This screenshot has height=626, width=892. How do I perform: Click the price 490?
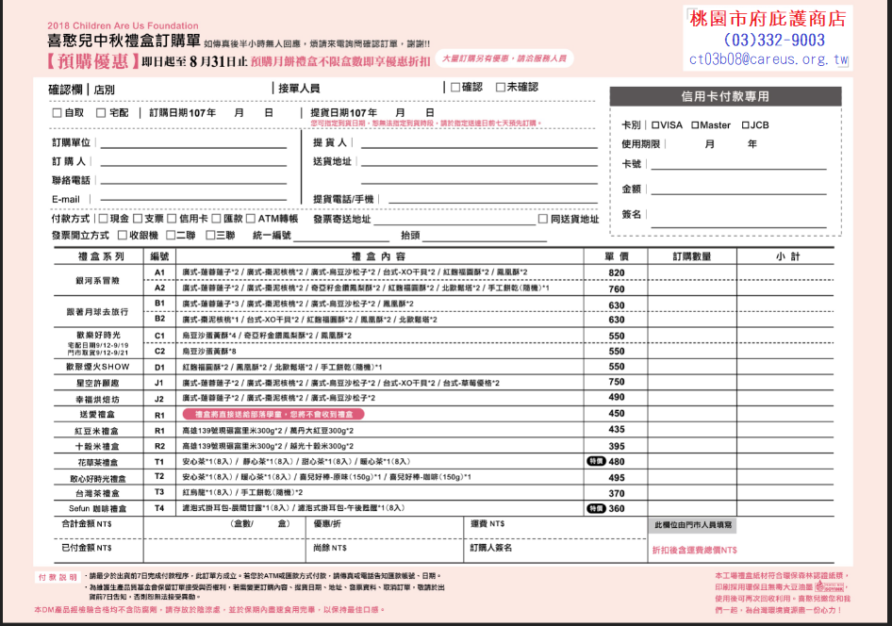click(x=617, y=398)
